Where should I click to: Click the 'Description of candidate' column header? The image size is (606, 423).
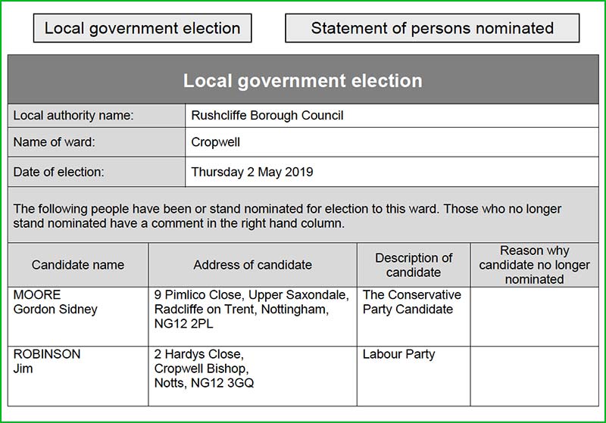(x=414, y=265)
